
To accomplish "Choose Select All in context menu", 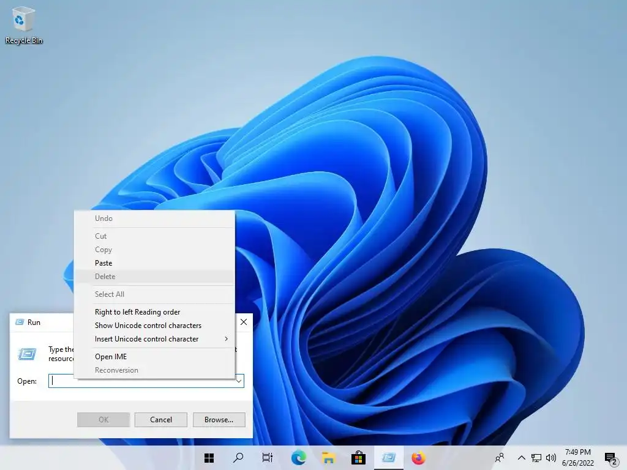I will click(154, 294).
